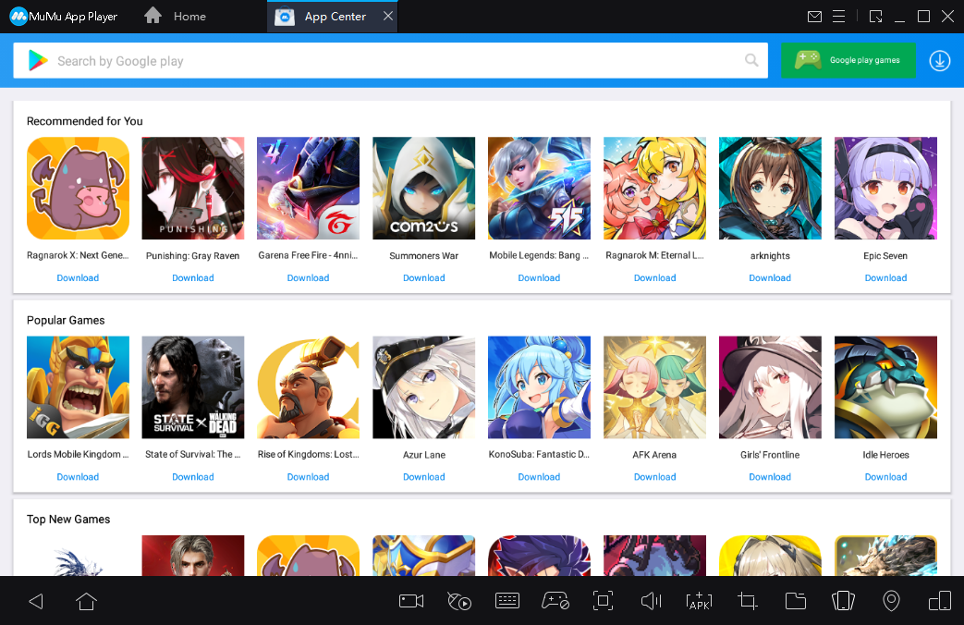The image size is (964, 625).
Task: Click the Summoners War title text
Action: tap(423, 256)
